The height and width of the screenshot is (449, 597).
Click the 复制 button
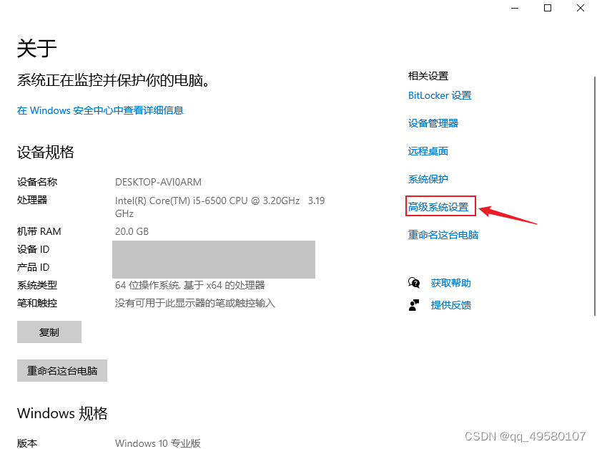[x=49, y=332]
